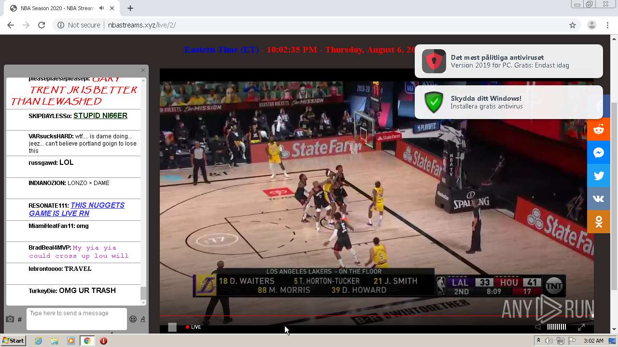Open the 'Det mest pålitliga antiviruset' notification

coord(509,61)
